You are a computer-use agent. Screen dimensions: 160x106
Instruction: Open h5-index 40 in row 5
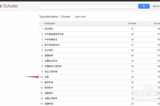pyautogui.click(x=132, y=50)
